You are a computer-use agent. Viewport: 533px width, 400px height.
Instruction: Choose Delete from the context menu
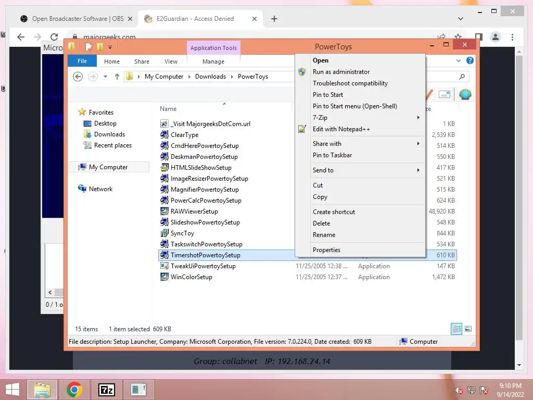tap(360, 223)
